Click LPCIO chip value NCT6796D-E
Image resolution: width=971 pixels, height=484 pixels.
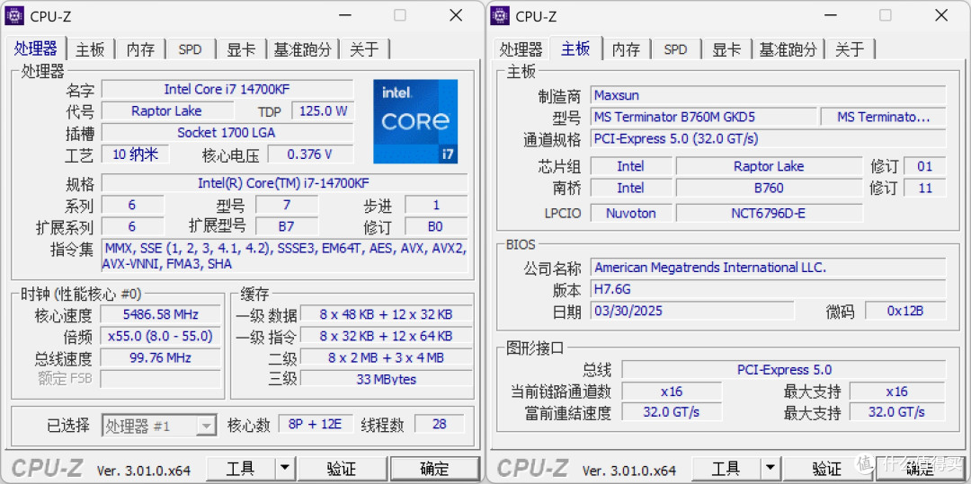coord(769,213)
